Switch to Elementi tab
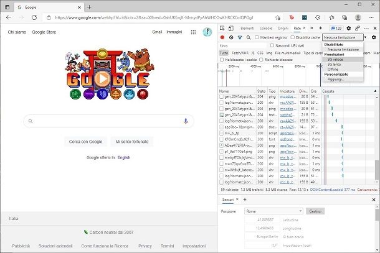 (x=247, y=29)
